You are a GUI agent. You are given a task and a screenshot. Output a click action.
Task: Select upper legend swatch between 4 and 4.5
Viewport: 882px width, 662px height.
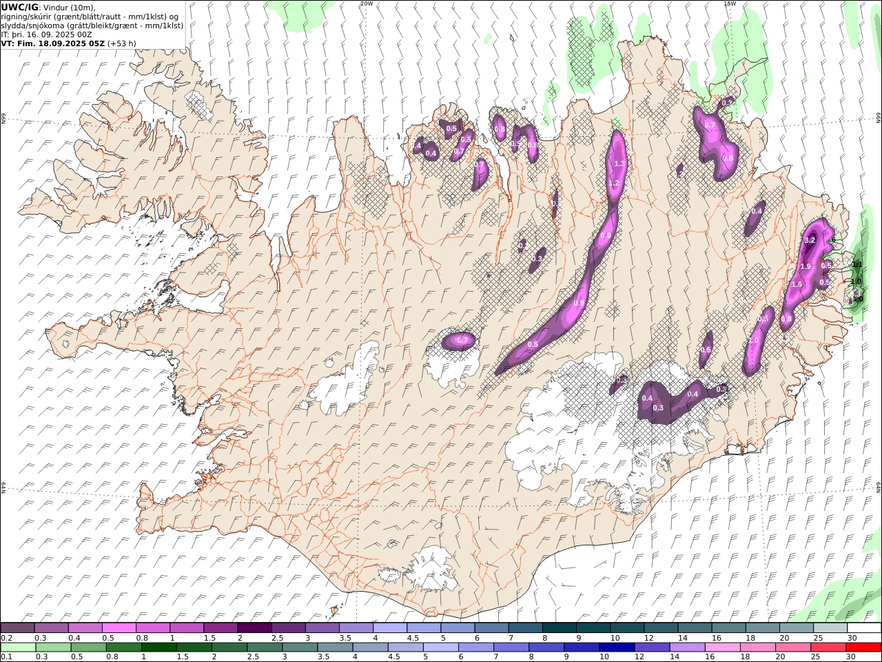click(x=389, y=628)
